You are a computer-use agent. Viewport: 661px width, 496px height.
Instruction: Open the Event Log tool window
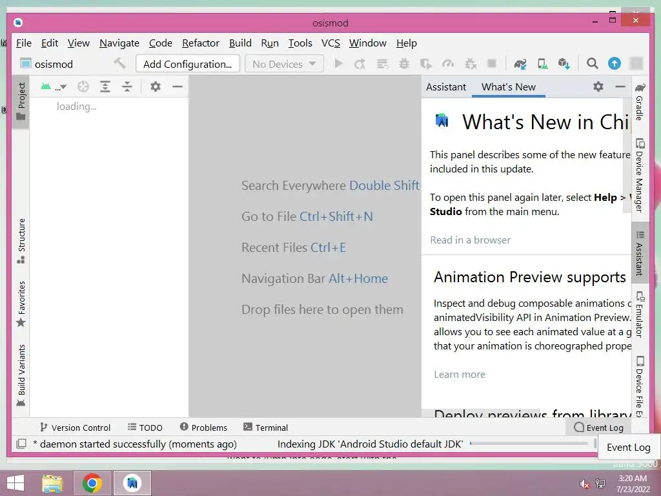pyautogui.click(x=598, y=428)
